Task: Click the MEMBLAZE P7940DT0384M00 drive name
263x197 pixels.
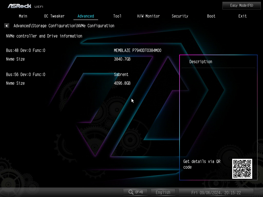Action: point(138,51)
